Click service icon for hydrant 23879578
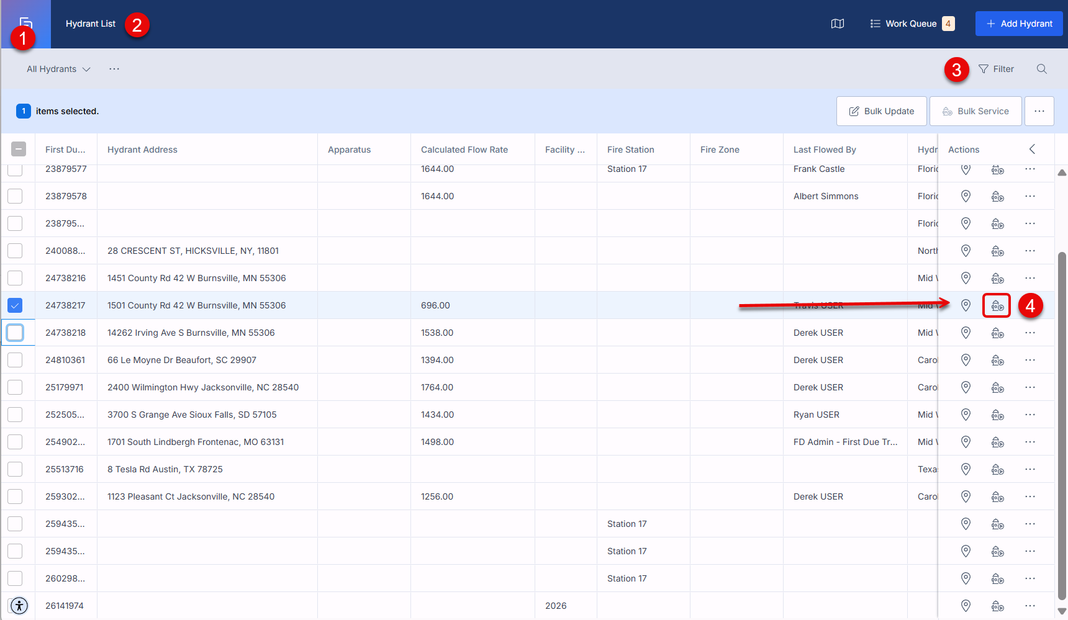Screen dimensions: 1068x620 pos(998,196)
